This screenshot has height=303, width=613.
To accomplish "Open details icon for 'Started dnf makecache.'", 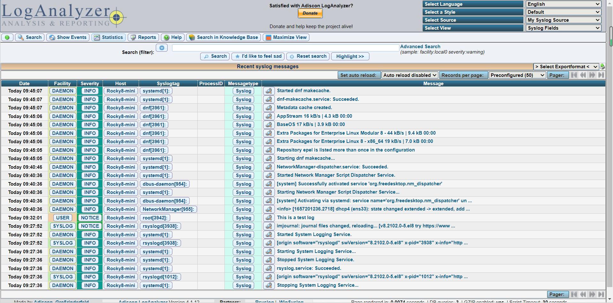I will (x=269, y=91).
